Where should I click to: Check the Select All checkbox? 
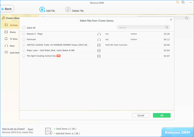[24, 28]
